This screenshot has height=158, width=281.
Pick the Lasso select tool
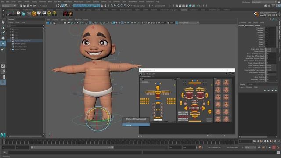(x=3, y=28)
